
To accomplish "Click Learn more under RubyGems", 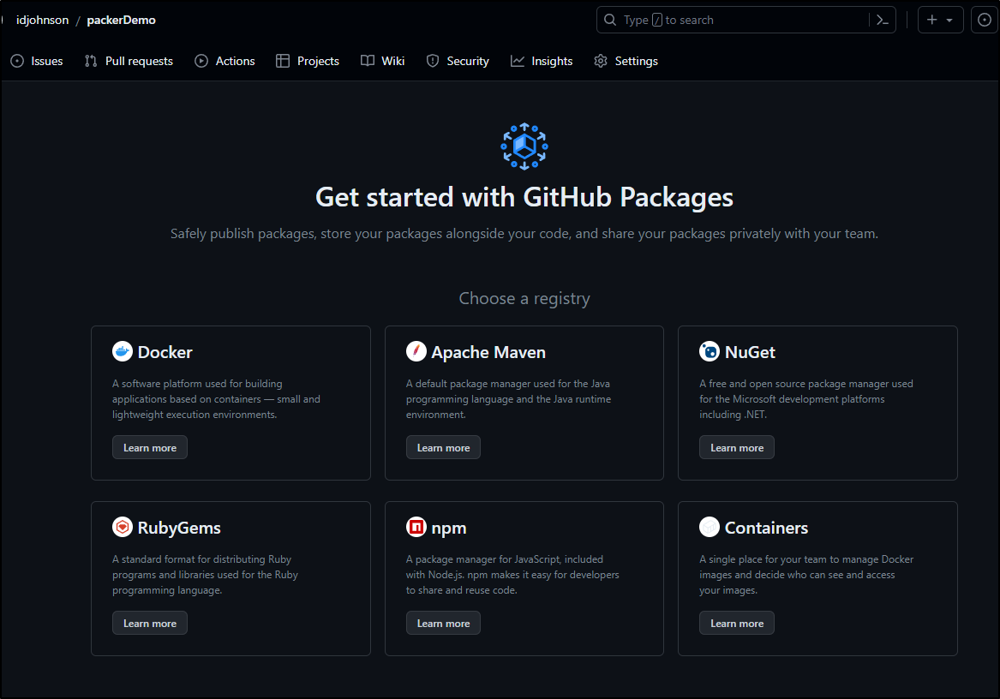I will point(150,623).
